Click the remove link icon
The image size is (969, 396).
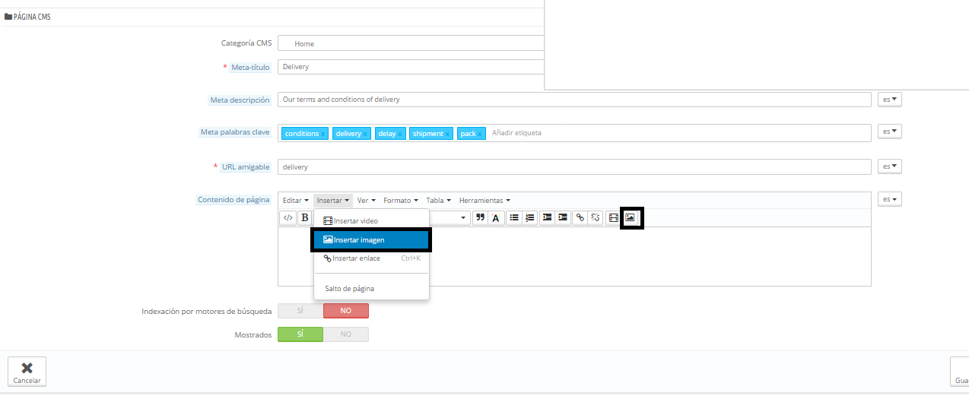coord(596,217)
